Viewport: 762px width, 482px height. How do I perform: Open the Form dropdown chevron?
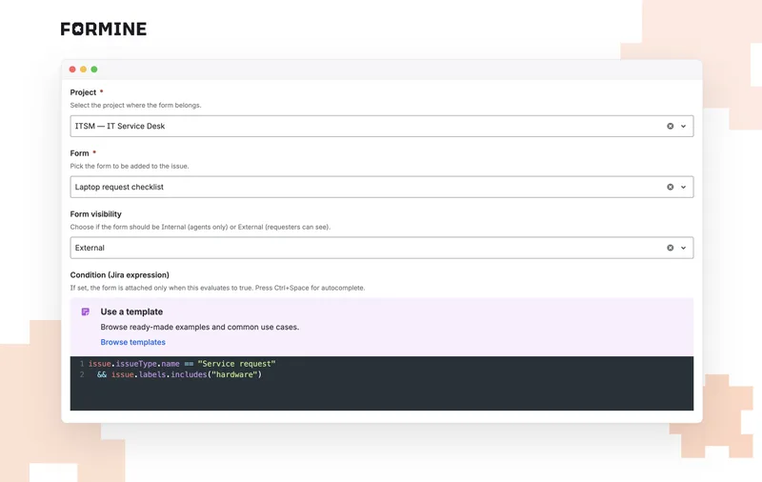pyautogui.click(x=683, y=187)
